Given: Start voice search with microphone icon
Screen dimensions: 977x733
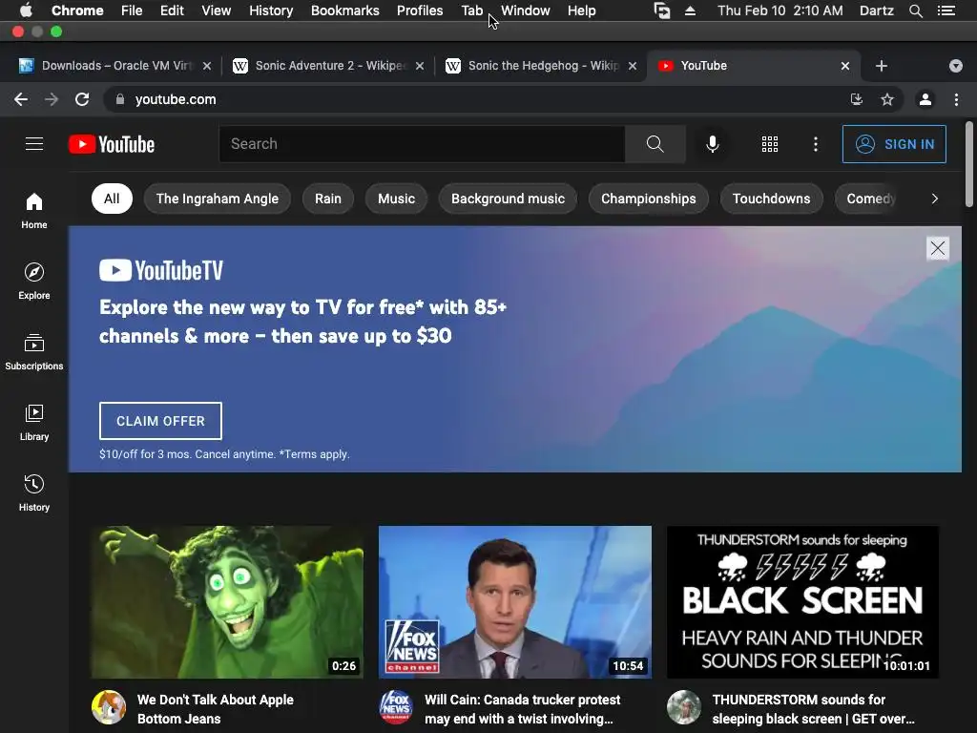Looking at the screenshot, I should click(x=712, y=144).
